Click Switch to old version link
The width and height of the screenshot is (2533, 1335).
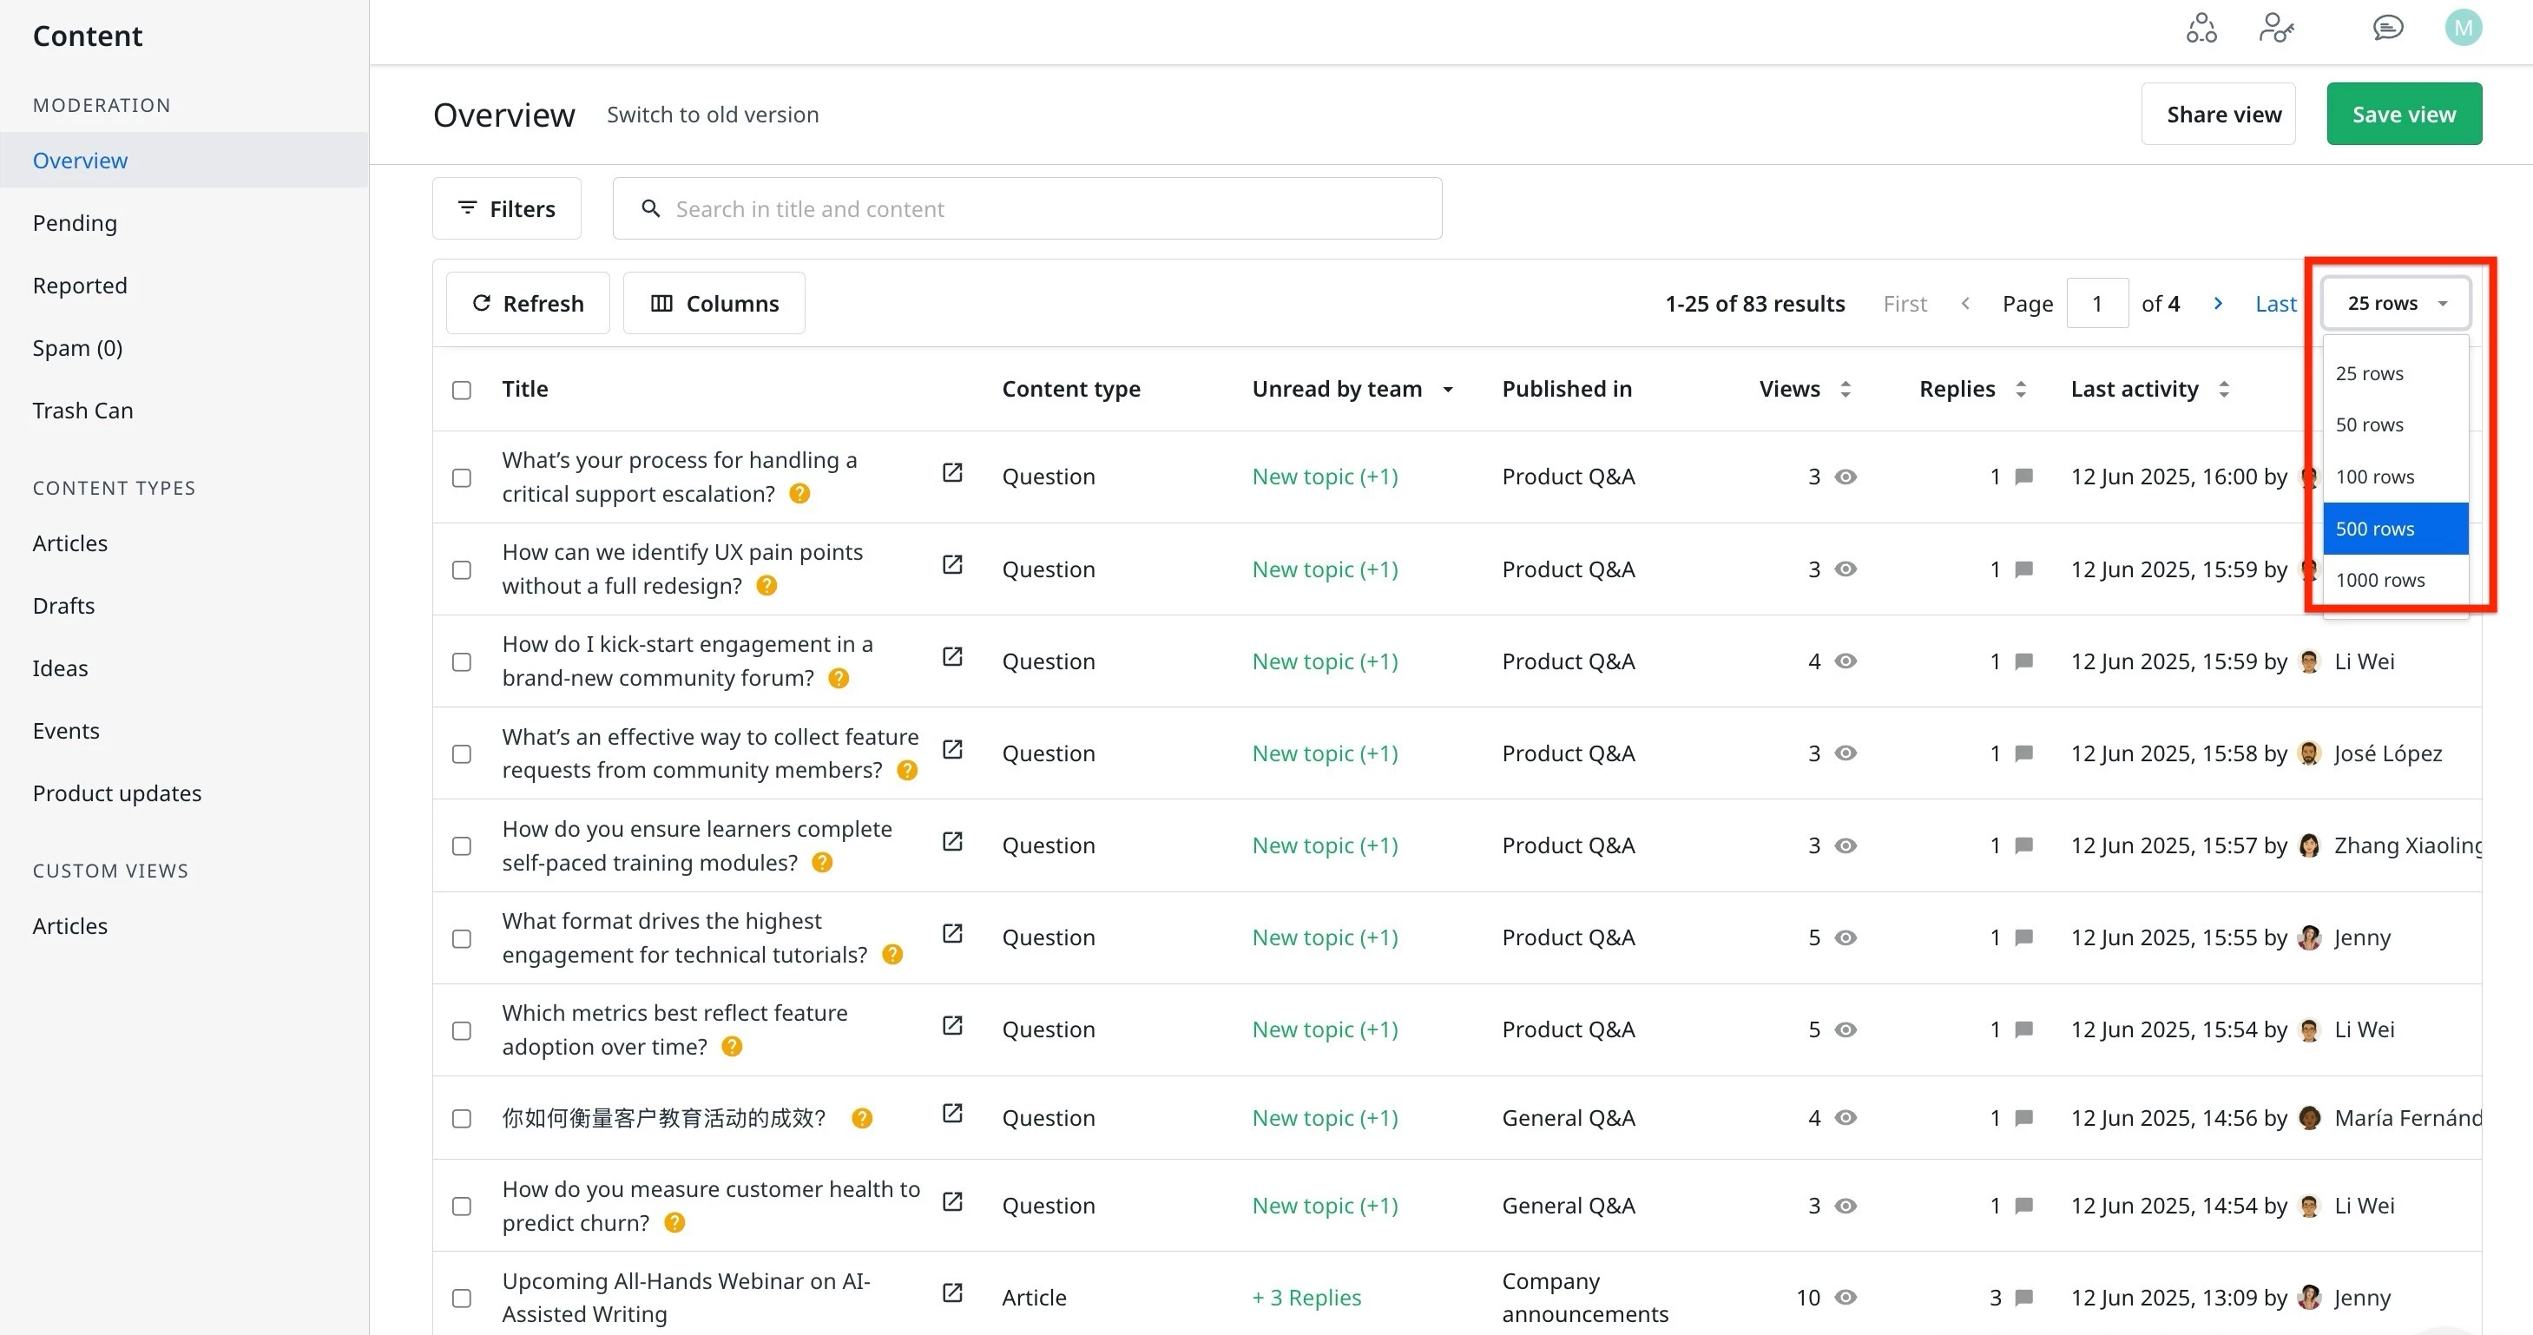click(x=712, y=114)
